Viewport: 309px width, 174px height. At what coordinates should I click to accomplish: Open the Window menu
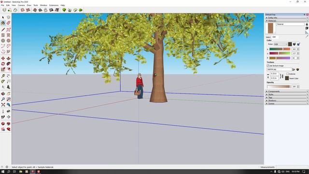pyautogui.click(x=43, y=5)
